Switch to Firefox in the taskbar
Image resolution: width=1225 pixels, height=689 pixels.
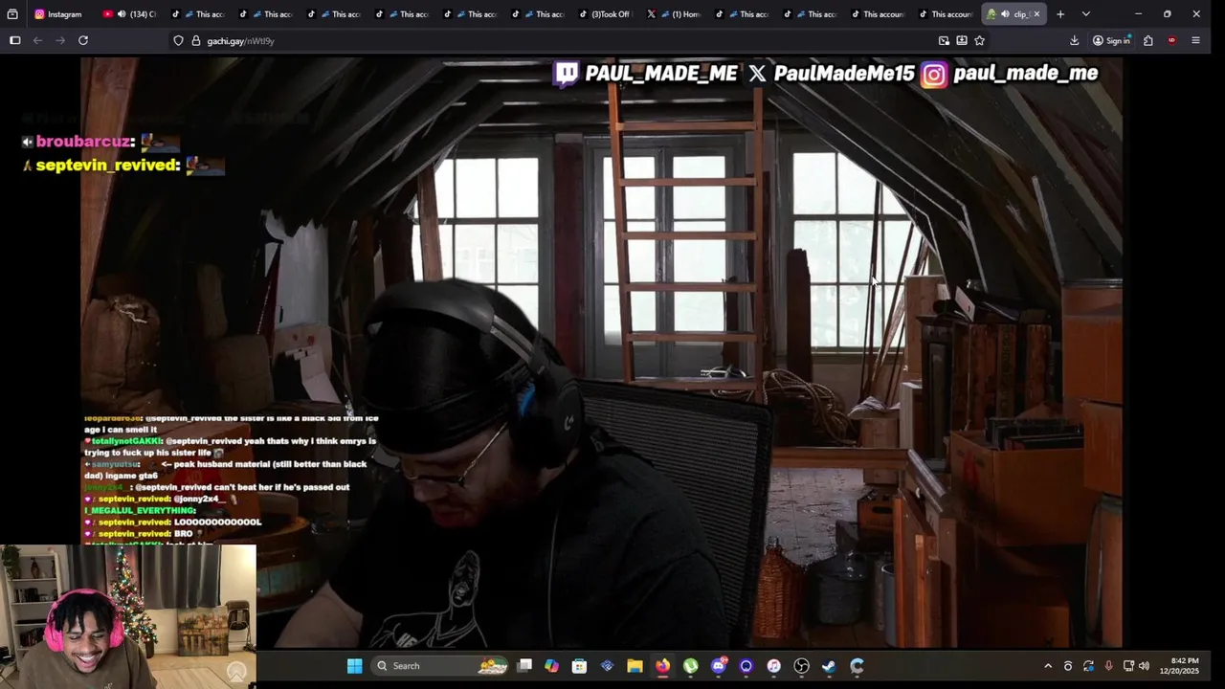[x=662, y=666]
